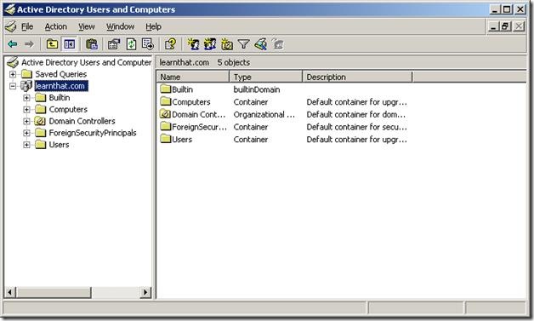Image resolution: width=534 pixels, height=321 pixels.
Task: Click the title bar application icon
Action: tap(10, 9)
